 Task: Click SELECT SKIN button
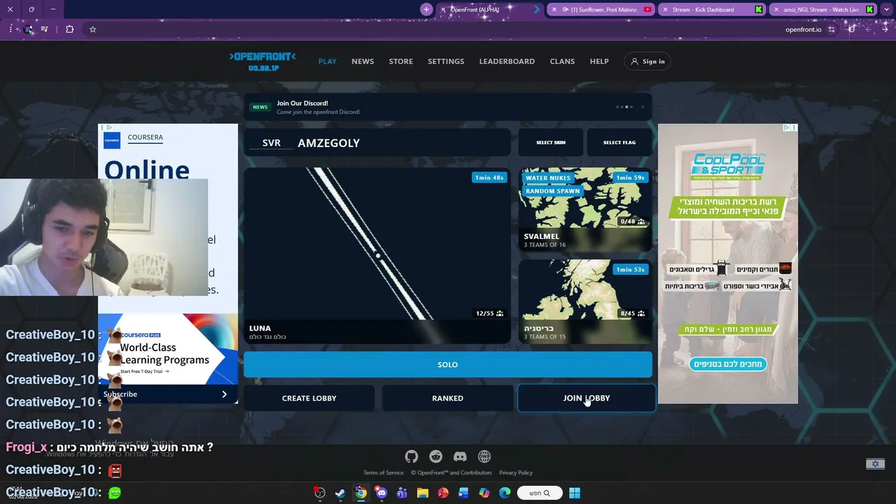(551, 143)
